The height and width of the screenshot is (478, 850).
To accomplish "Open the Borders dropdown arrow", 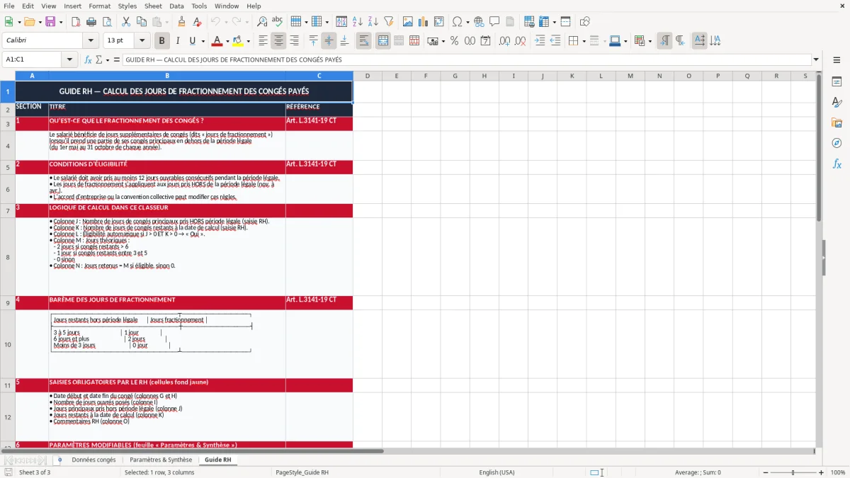I will pyautogui.click(x=584, y=41).
